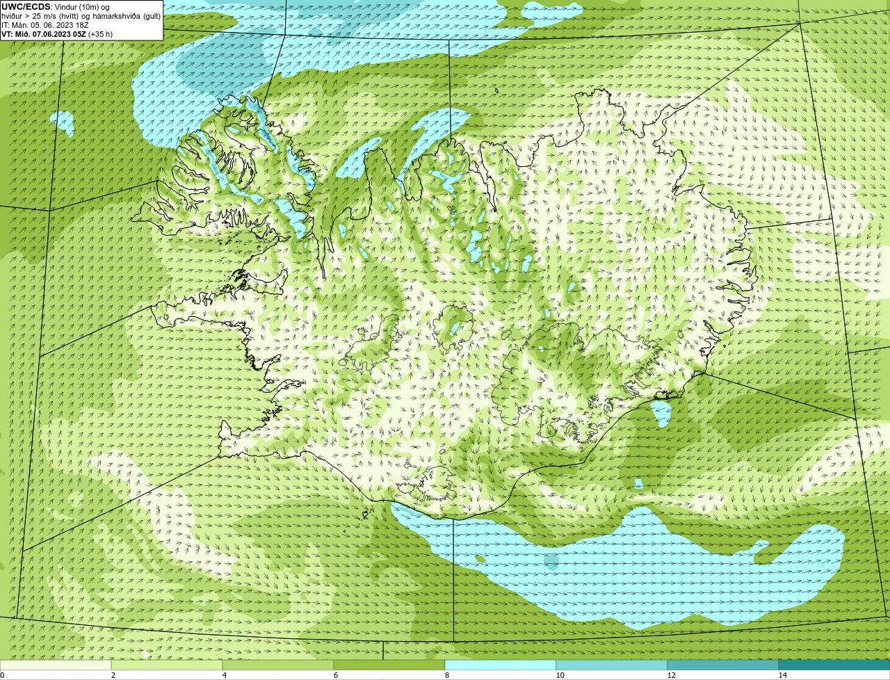Click the legend value label "8"
Image resolution: width=890 pixels, height=680 pixels.
(x=446, y=675)
